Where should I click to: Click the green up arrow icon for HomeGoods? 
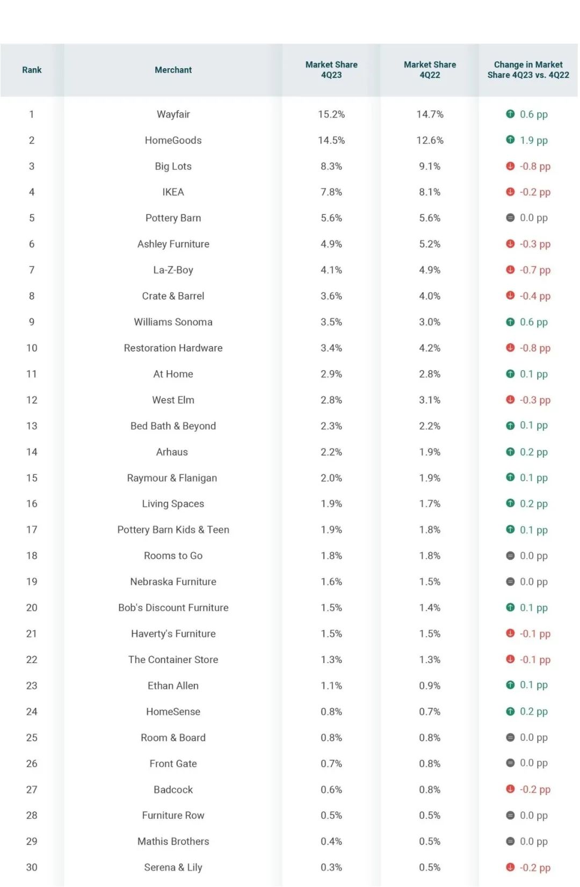click(x=510, y=140)
